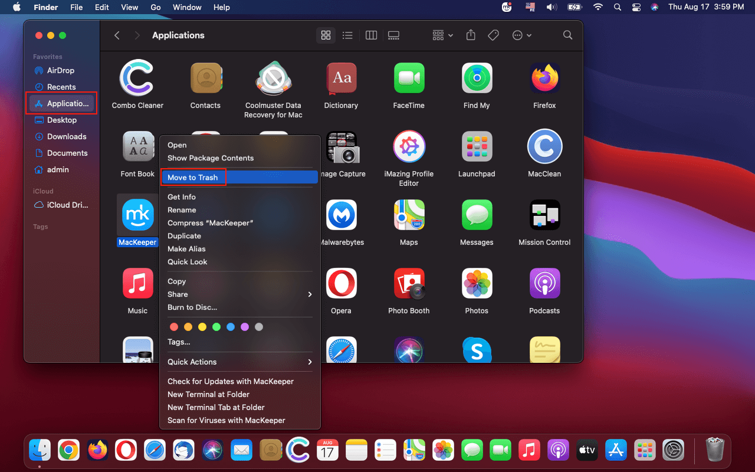Viewport: 755px width, 472px height.
Task: Click the Malwarebytes app icon
Action: 341,215
